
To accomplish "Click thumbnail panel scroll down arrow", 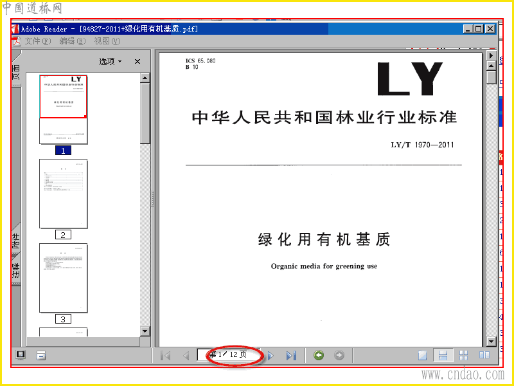I will (x=145, y=331).
